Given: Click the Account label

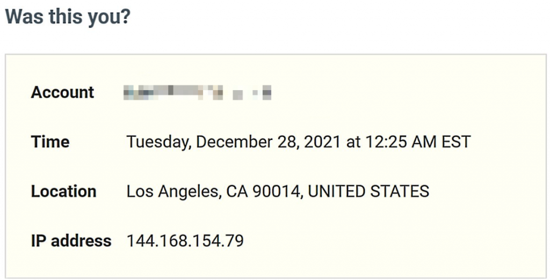Looking at the screenshot, I should tap(62, 92).
